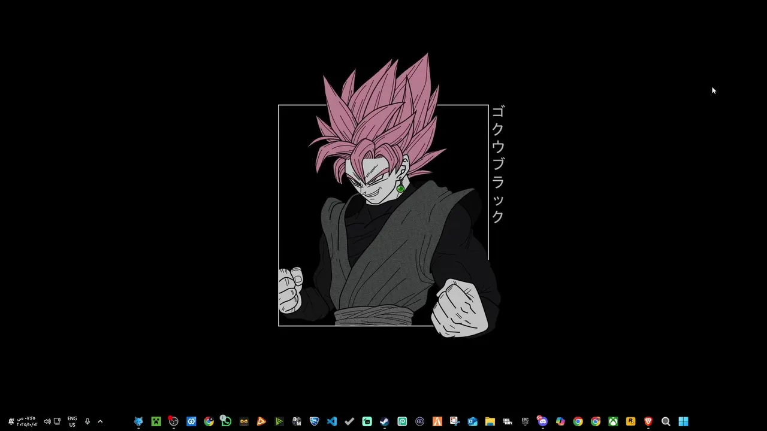Launch Call of Duty
The height and width of the screenshot is (431, 767).
coord(508,421)
